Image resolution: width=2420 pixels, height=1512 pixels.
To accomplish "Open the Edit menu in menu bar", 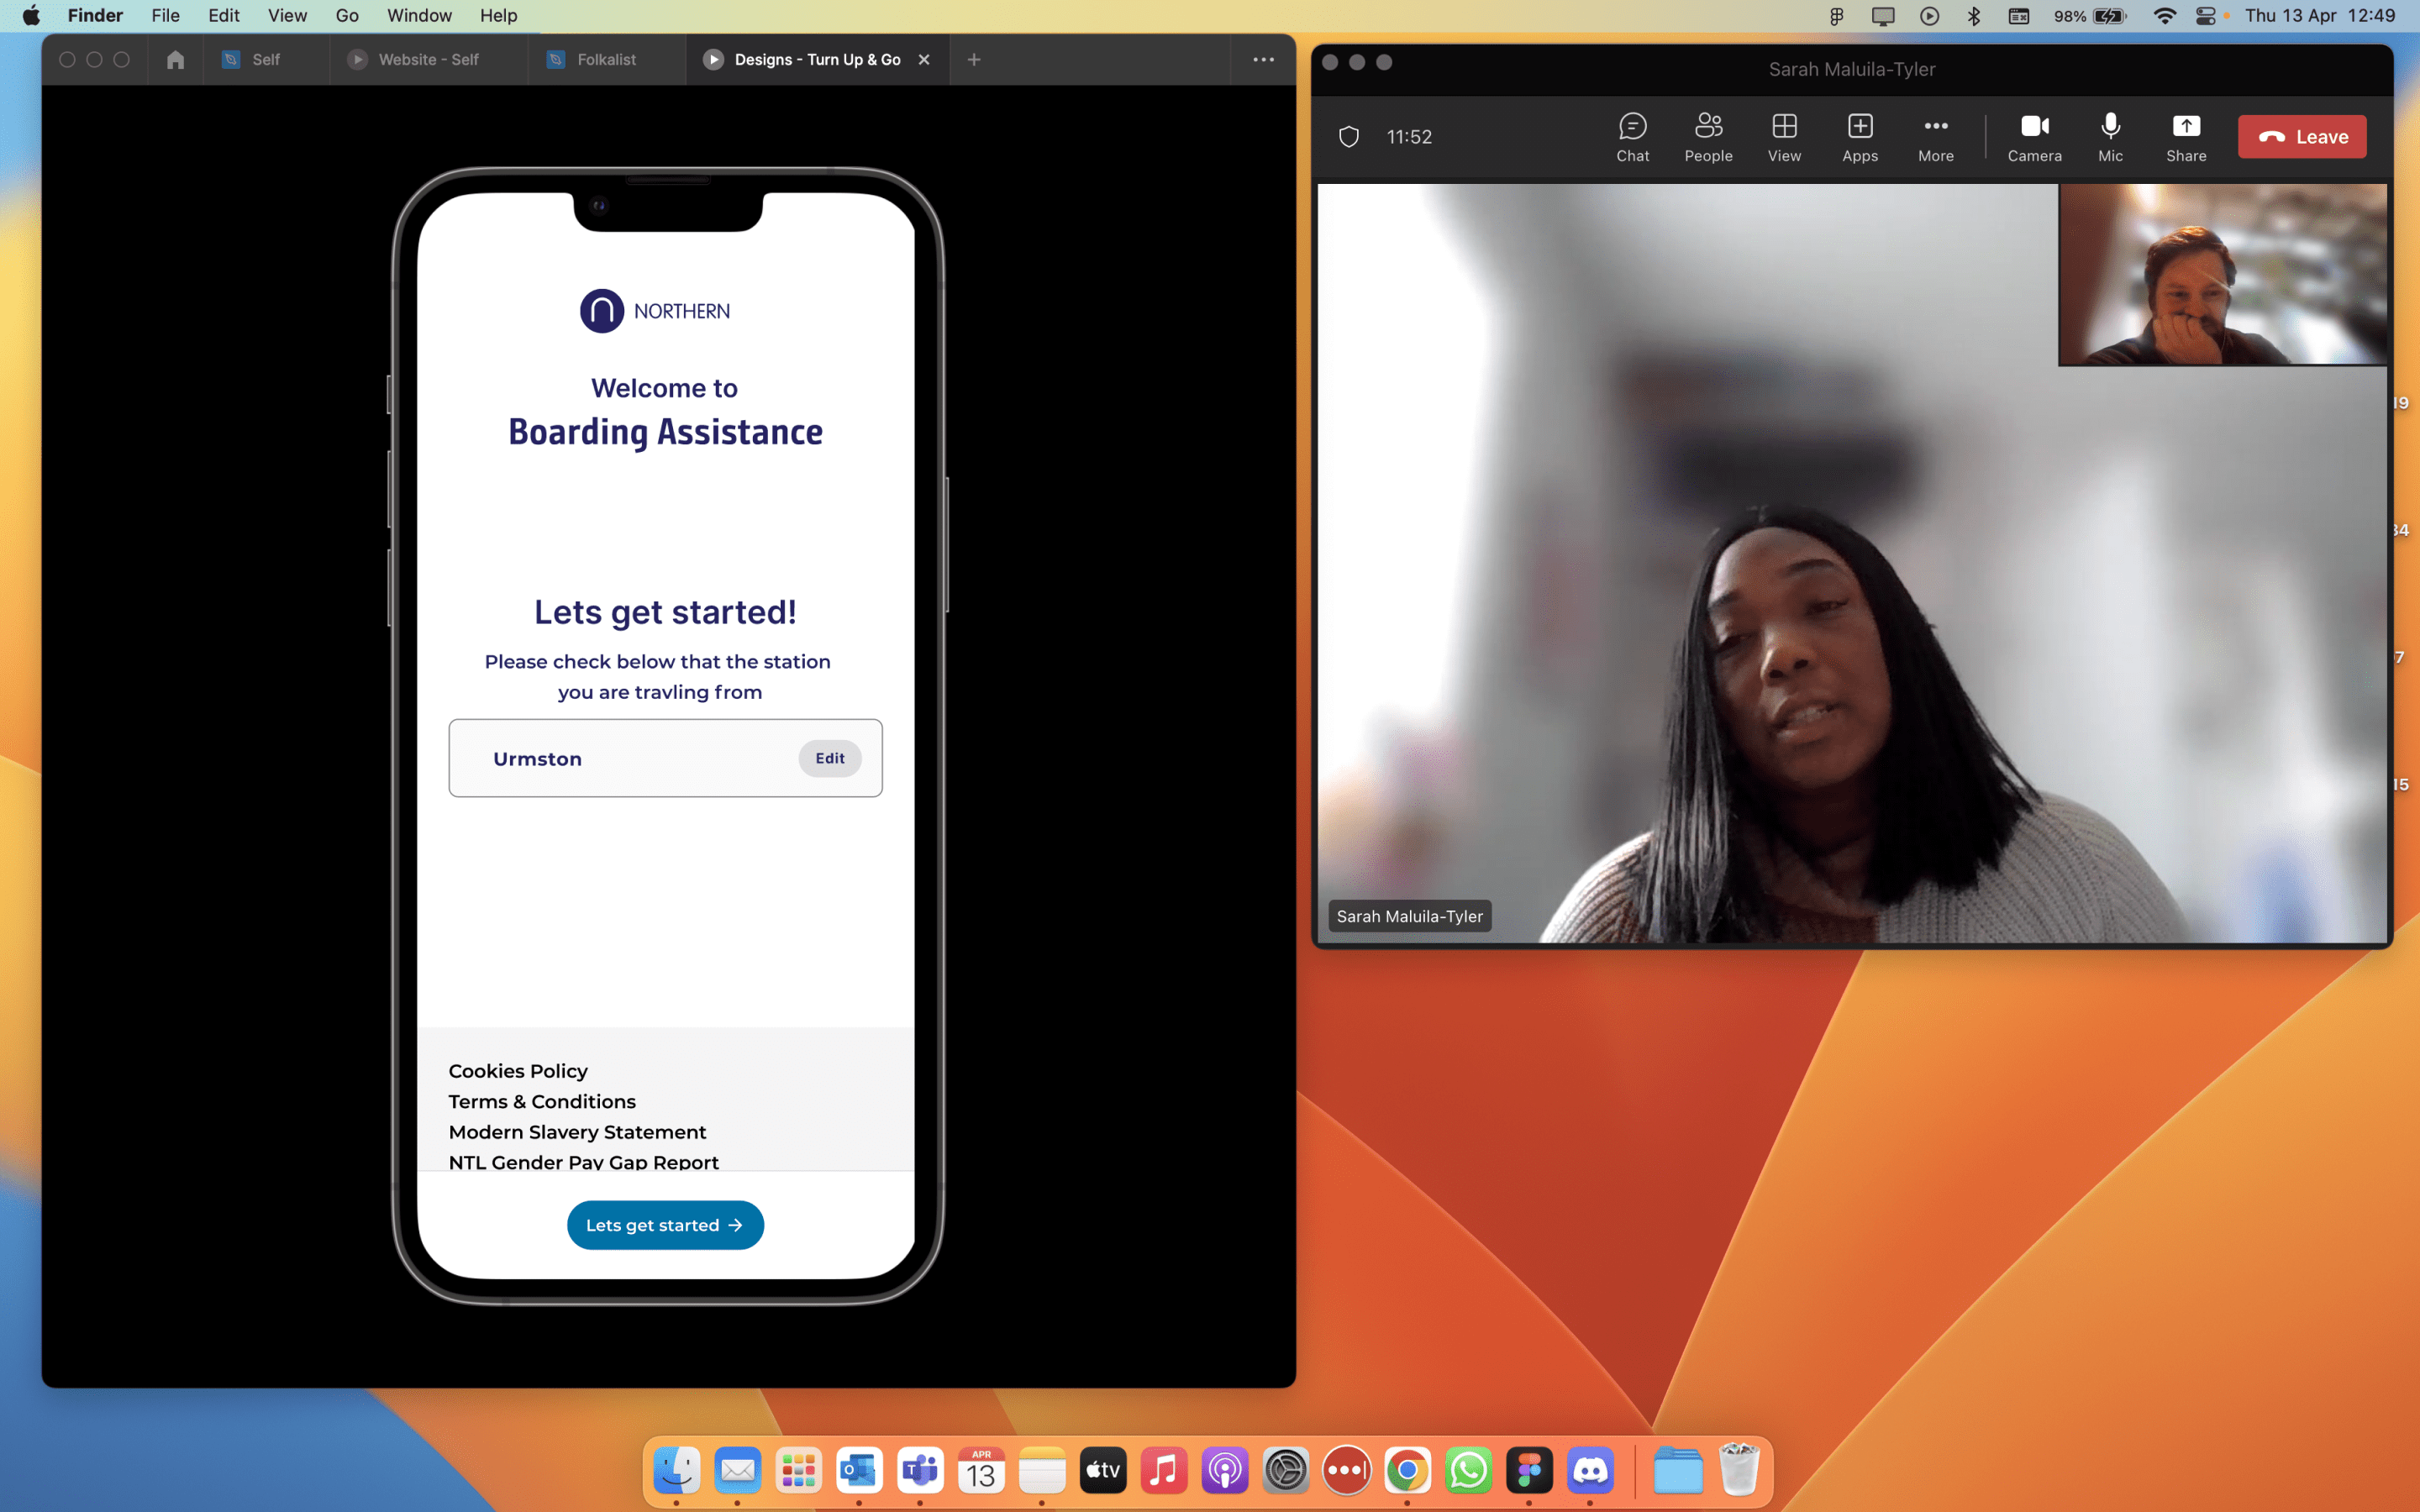I will coord(223,15).
